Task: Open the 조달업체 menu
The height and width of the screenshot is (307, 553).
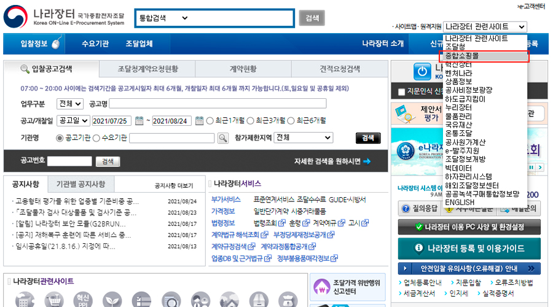Action: coord(139,44)
